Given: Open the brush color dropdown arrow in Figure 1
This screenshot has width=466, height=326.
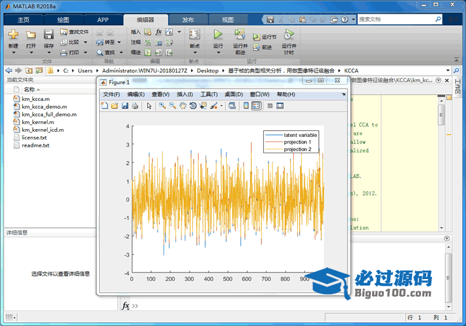Looking at the screenshot, I should tap(222, 106).
